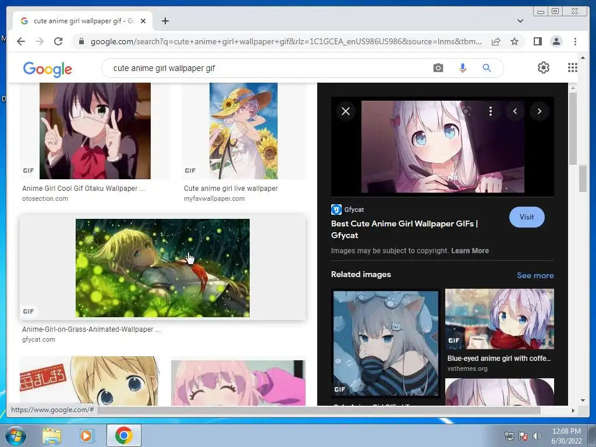Open Google apps grid
This screenshot has width=596, height=447.
click(x=573, y=68)
